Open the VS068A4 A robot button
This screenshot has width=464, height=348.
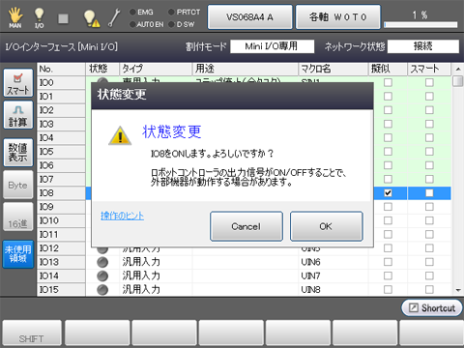(250, 17)
